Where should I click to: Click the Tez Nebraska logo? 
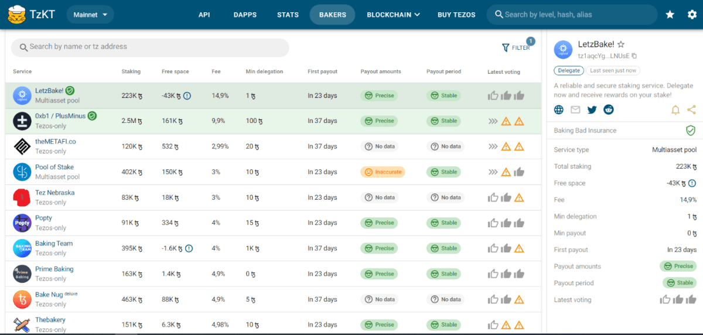point(22,197)
